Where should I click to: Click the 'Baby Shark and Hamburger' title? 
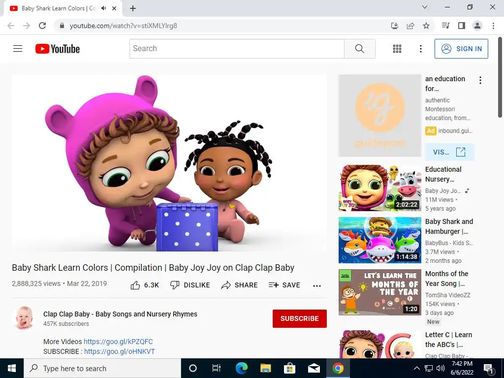[449, 226]
